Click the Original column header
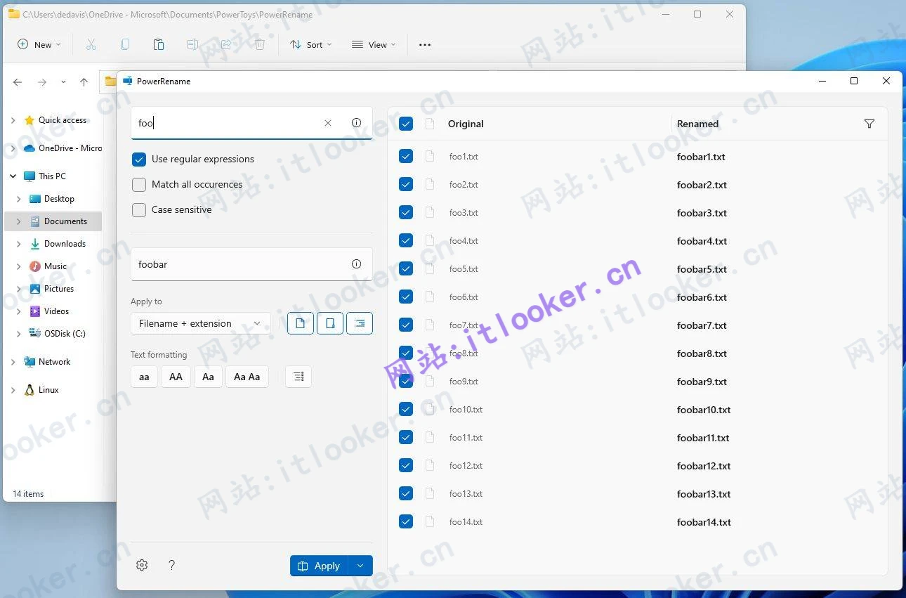906x598 pixels. [x=466, y=124]
